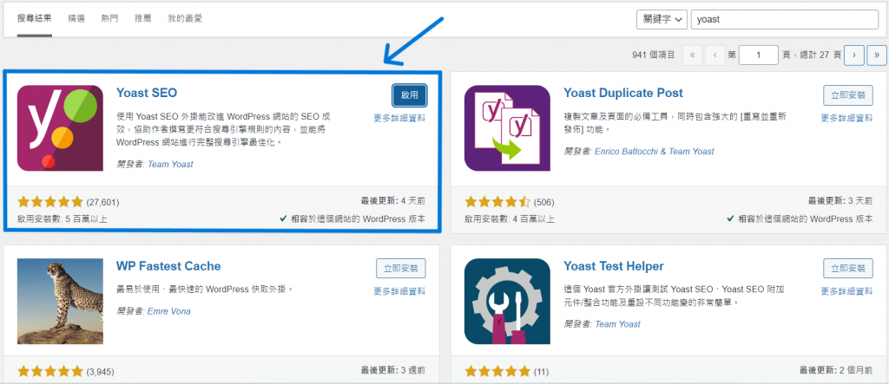
Task: Click the Yoast Duplicate Post plugin icon
Action: (507, 128)
